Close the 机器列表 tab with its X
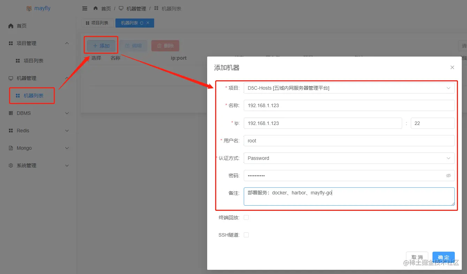This screenshot has height=274, width=467. pos(148,23)
